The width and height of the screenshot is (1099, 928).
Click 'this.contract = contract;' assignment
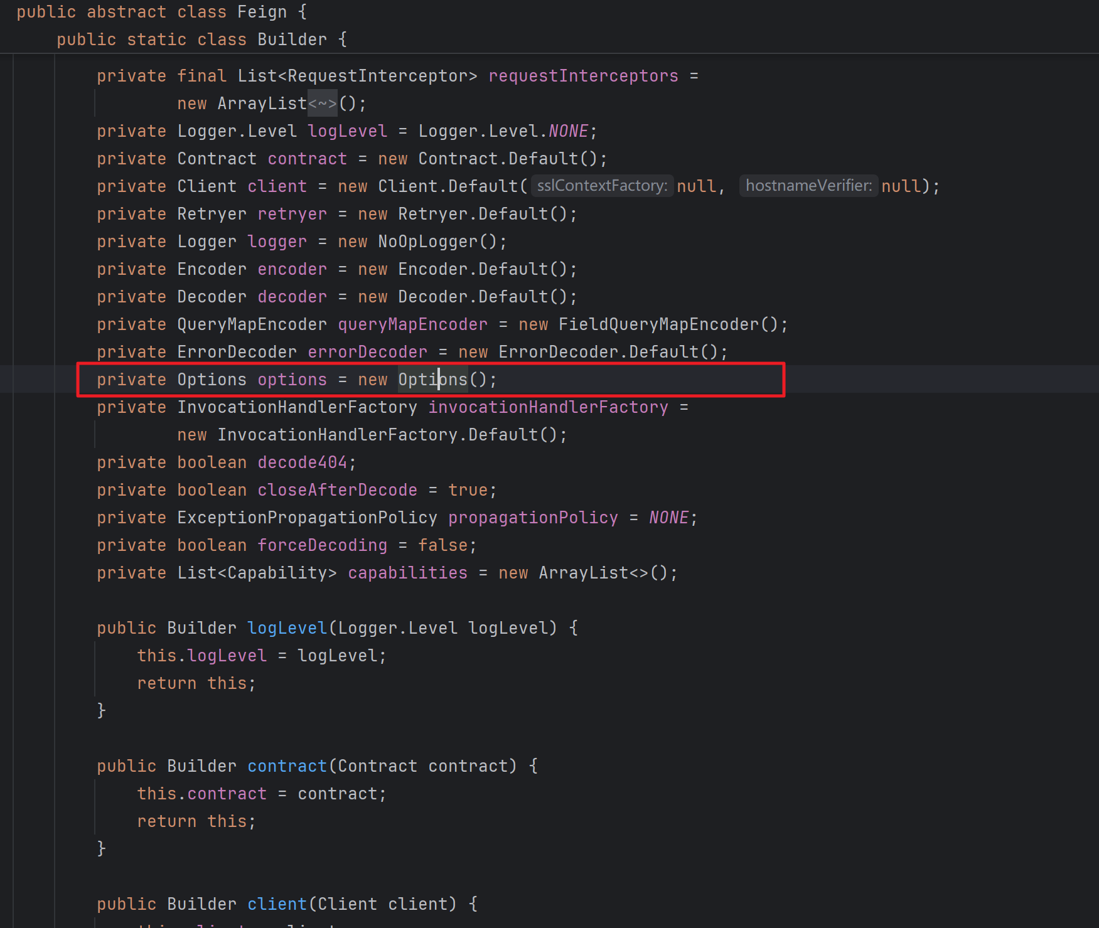[x=262, y=794]
